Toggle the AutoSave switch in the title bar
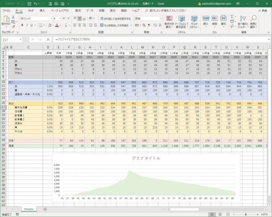The height and width of the screenshot is (217, 272). click(x=20, y=4)
